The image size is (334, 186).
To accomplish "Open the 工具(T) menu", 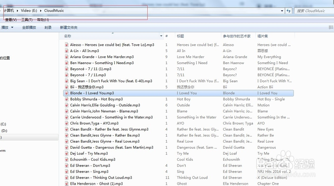I will click(27, 20).
